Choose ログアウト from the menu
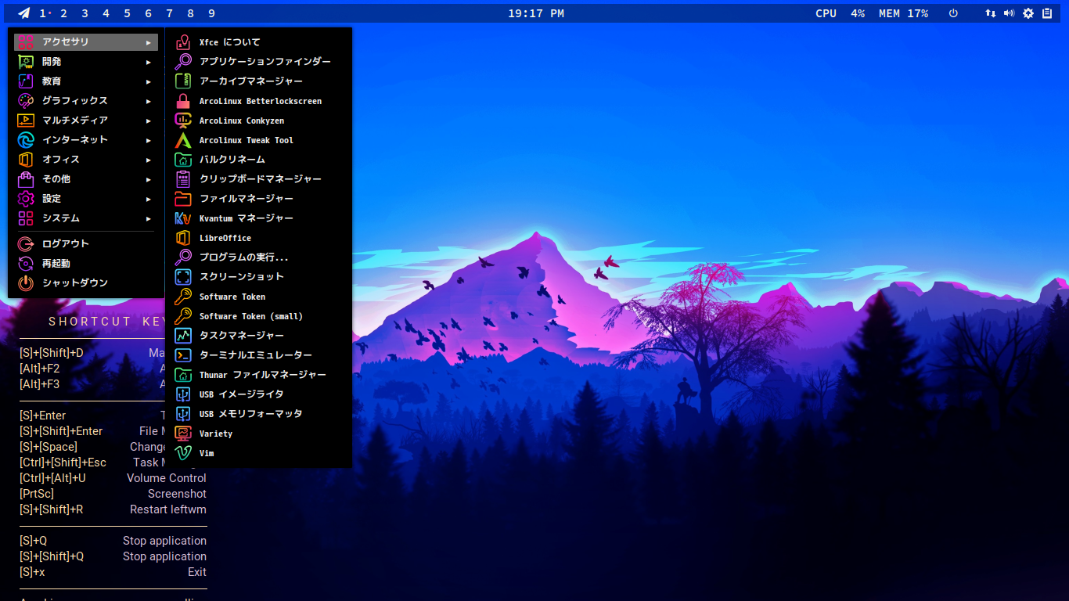The height and width of the screenshot is (601, 1069). [86, 244]
